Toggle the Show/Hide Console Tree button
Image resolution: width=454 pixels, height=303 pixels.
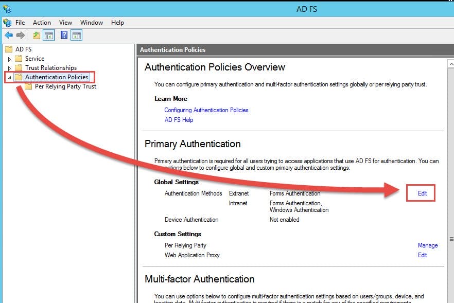49,35
